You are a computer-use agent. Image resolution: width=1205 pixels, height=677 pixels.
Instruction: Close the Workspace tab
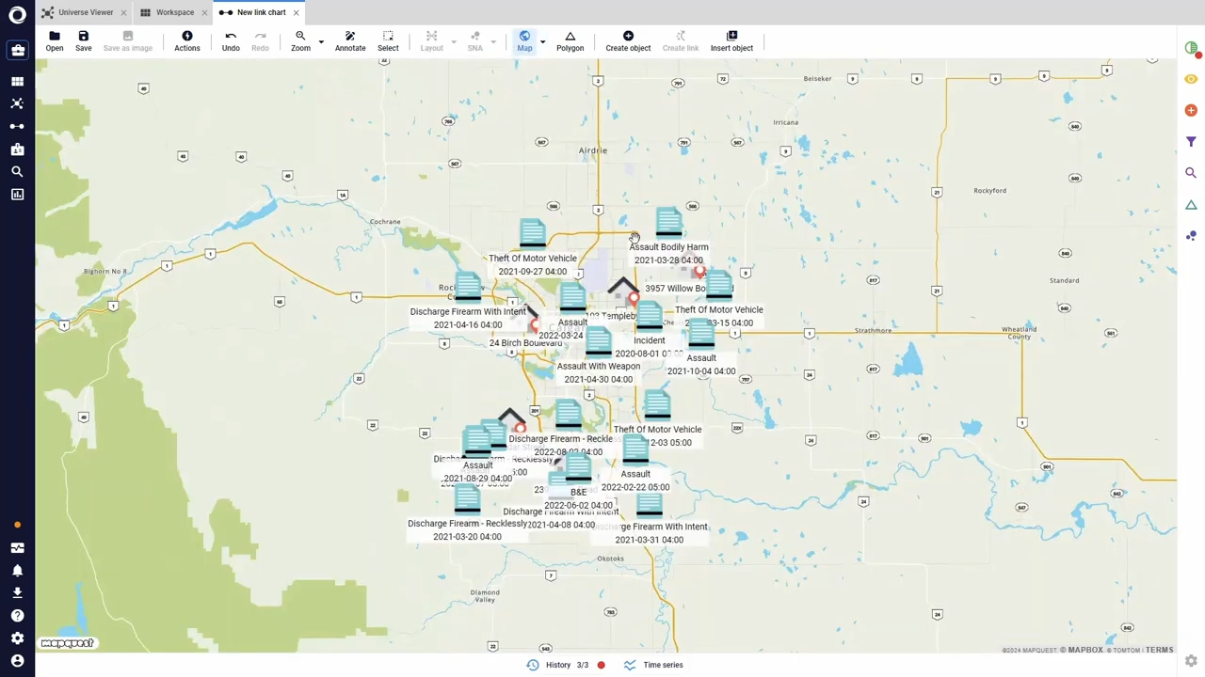(203, 12)
